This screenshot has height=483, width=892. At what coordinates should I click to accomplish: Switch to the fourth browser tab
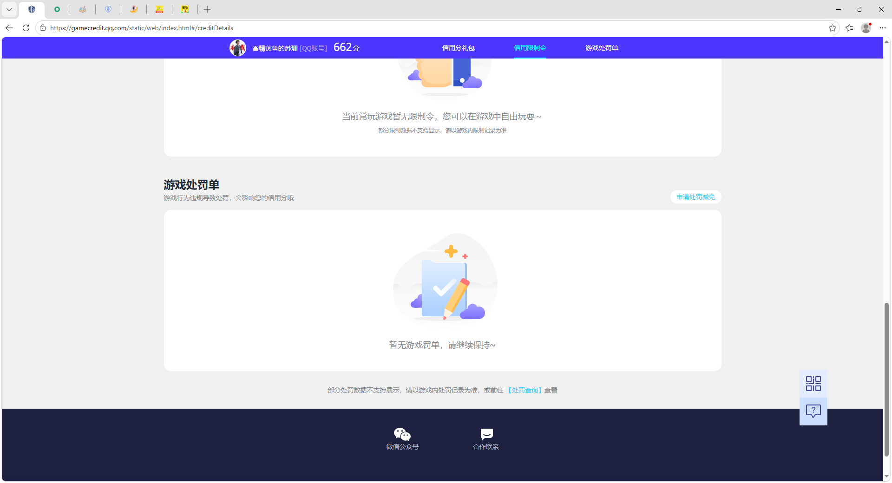pos(108,9)
